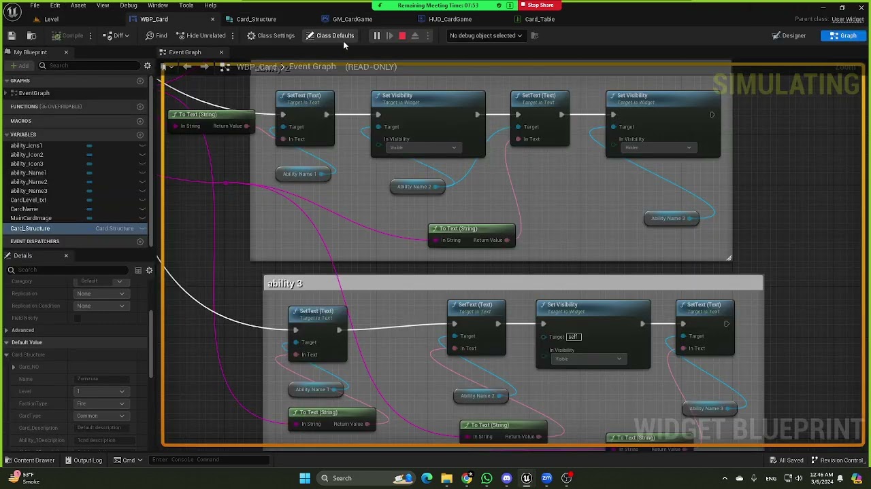
Task: Advance simulation by a single frame
Action: pos(389,35)
